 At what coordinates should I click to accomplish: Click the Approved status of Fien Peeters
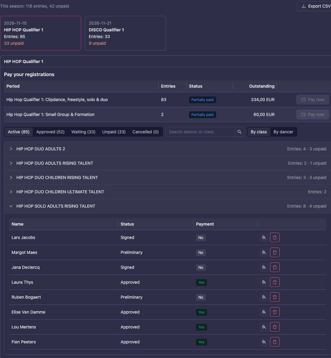point(130,342)
